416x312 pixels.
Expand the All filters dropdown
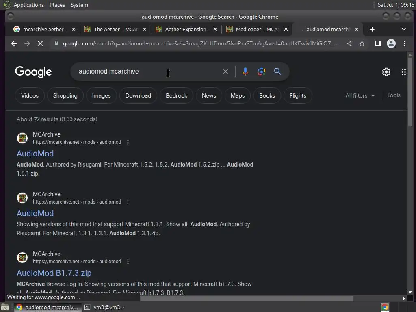(360, 95)
